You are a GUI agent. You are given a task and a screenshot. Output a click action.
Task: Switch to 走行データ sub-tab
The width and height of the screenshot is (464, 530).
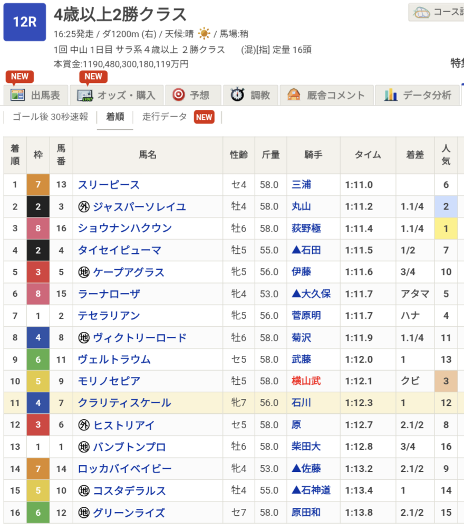(x=165, y=117)
